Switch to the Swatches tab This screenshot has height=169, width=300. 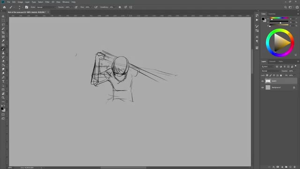272,14
